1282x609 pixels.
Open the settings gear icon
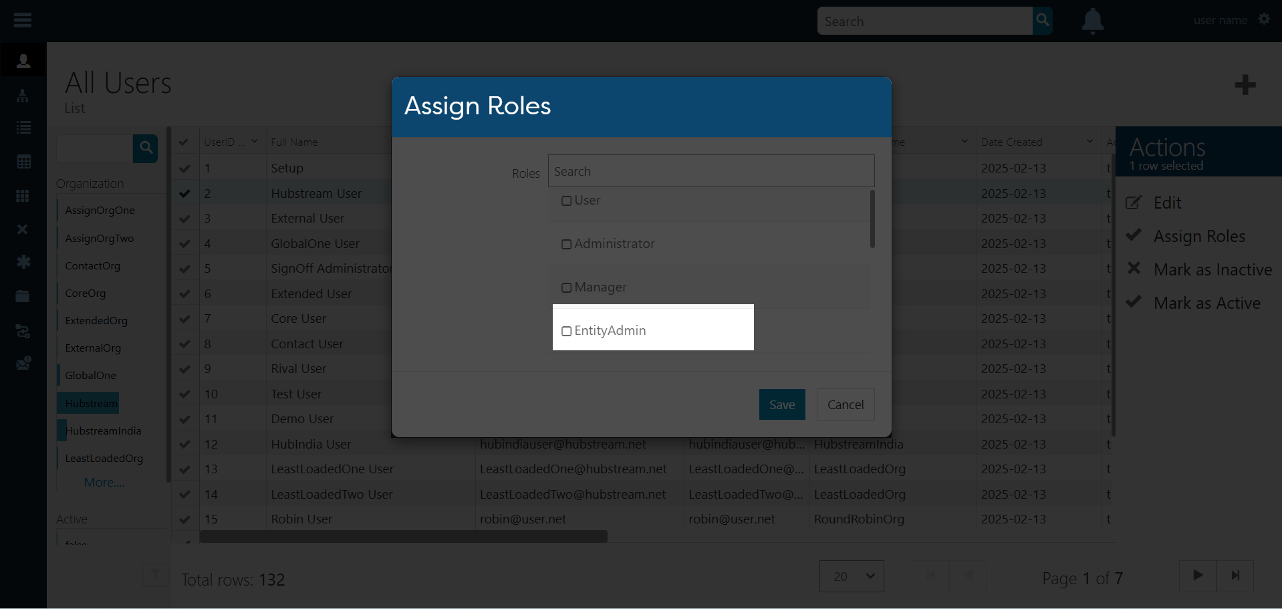tap(1264, 19)
